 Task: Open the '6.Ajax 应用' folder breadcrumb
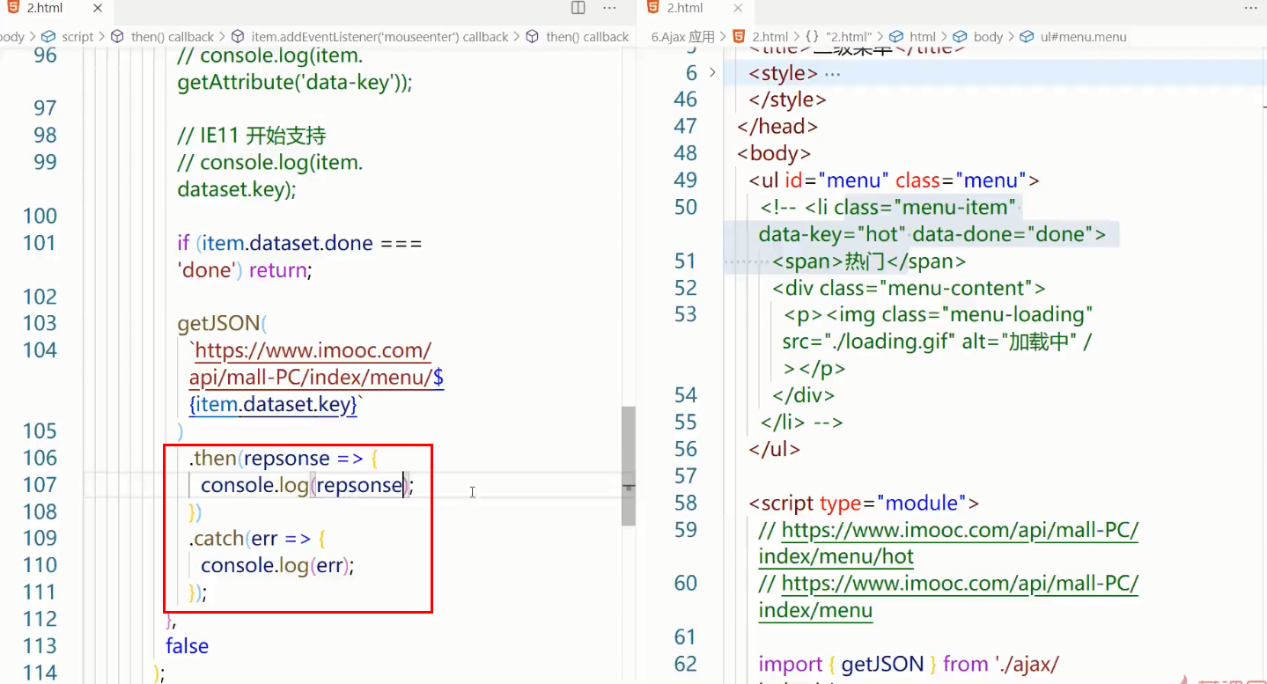click(x=683, y=37)
